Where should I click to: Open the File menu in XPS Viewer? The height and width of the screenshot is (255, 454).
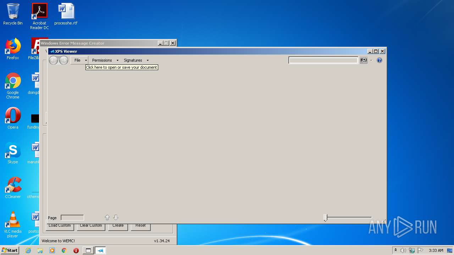[77, 60]
